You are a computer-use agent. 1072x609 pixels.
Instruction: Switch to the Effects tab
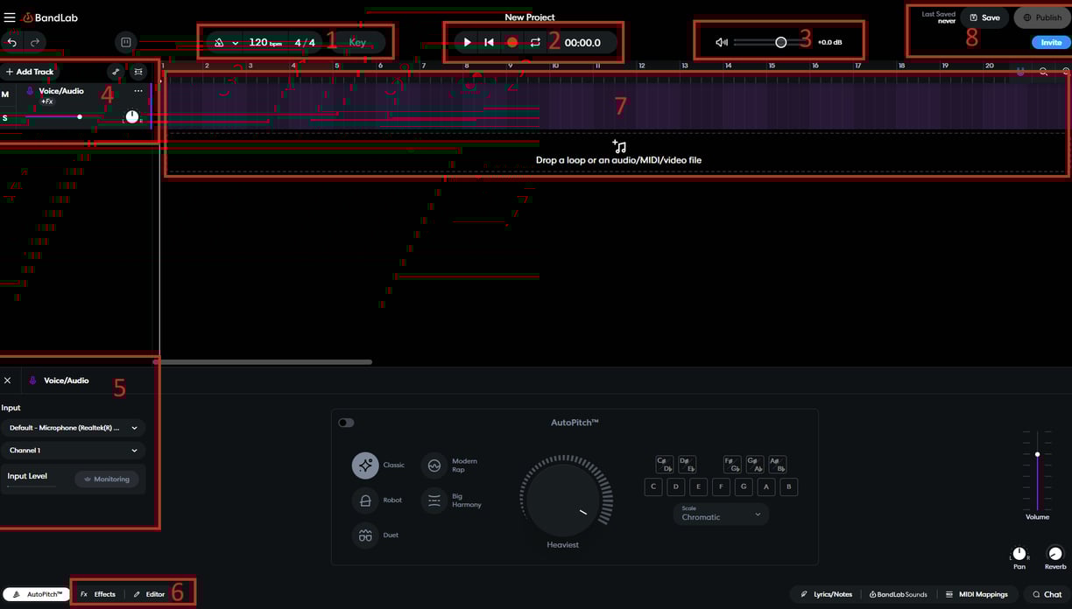[98, 594]
